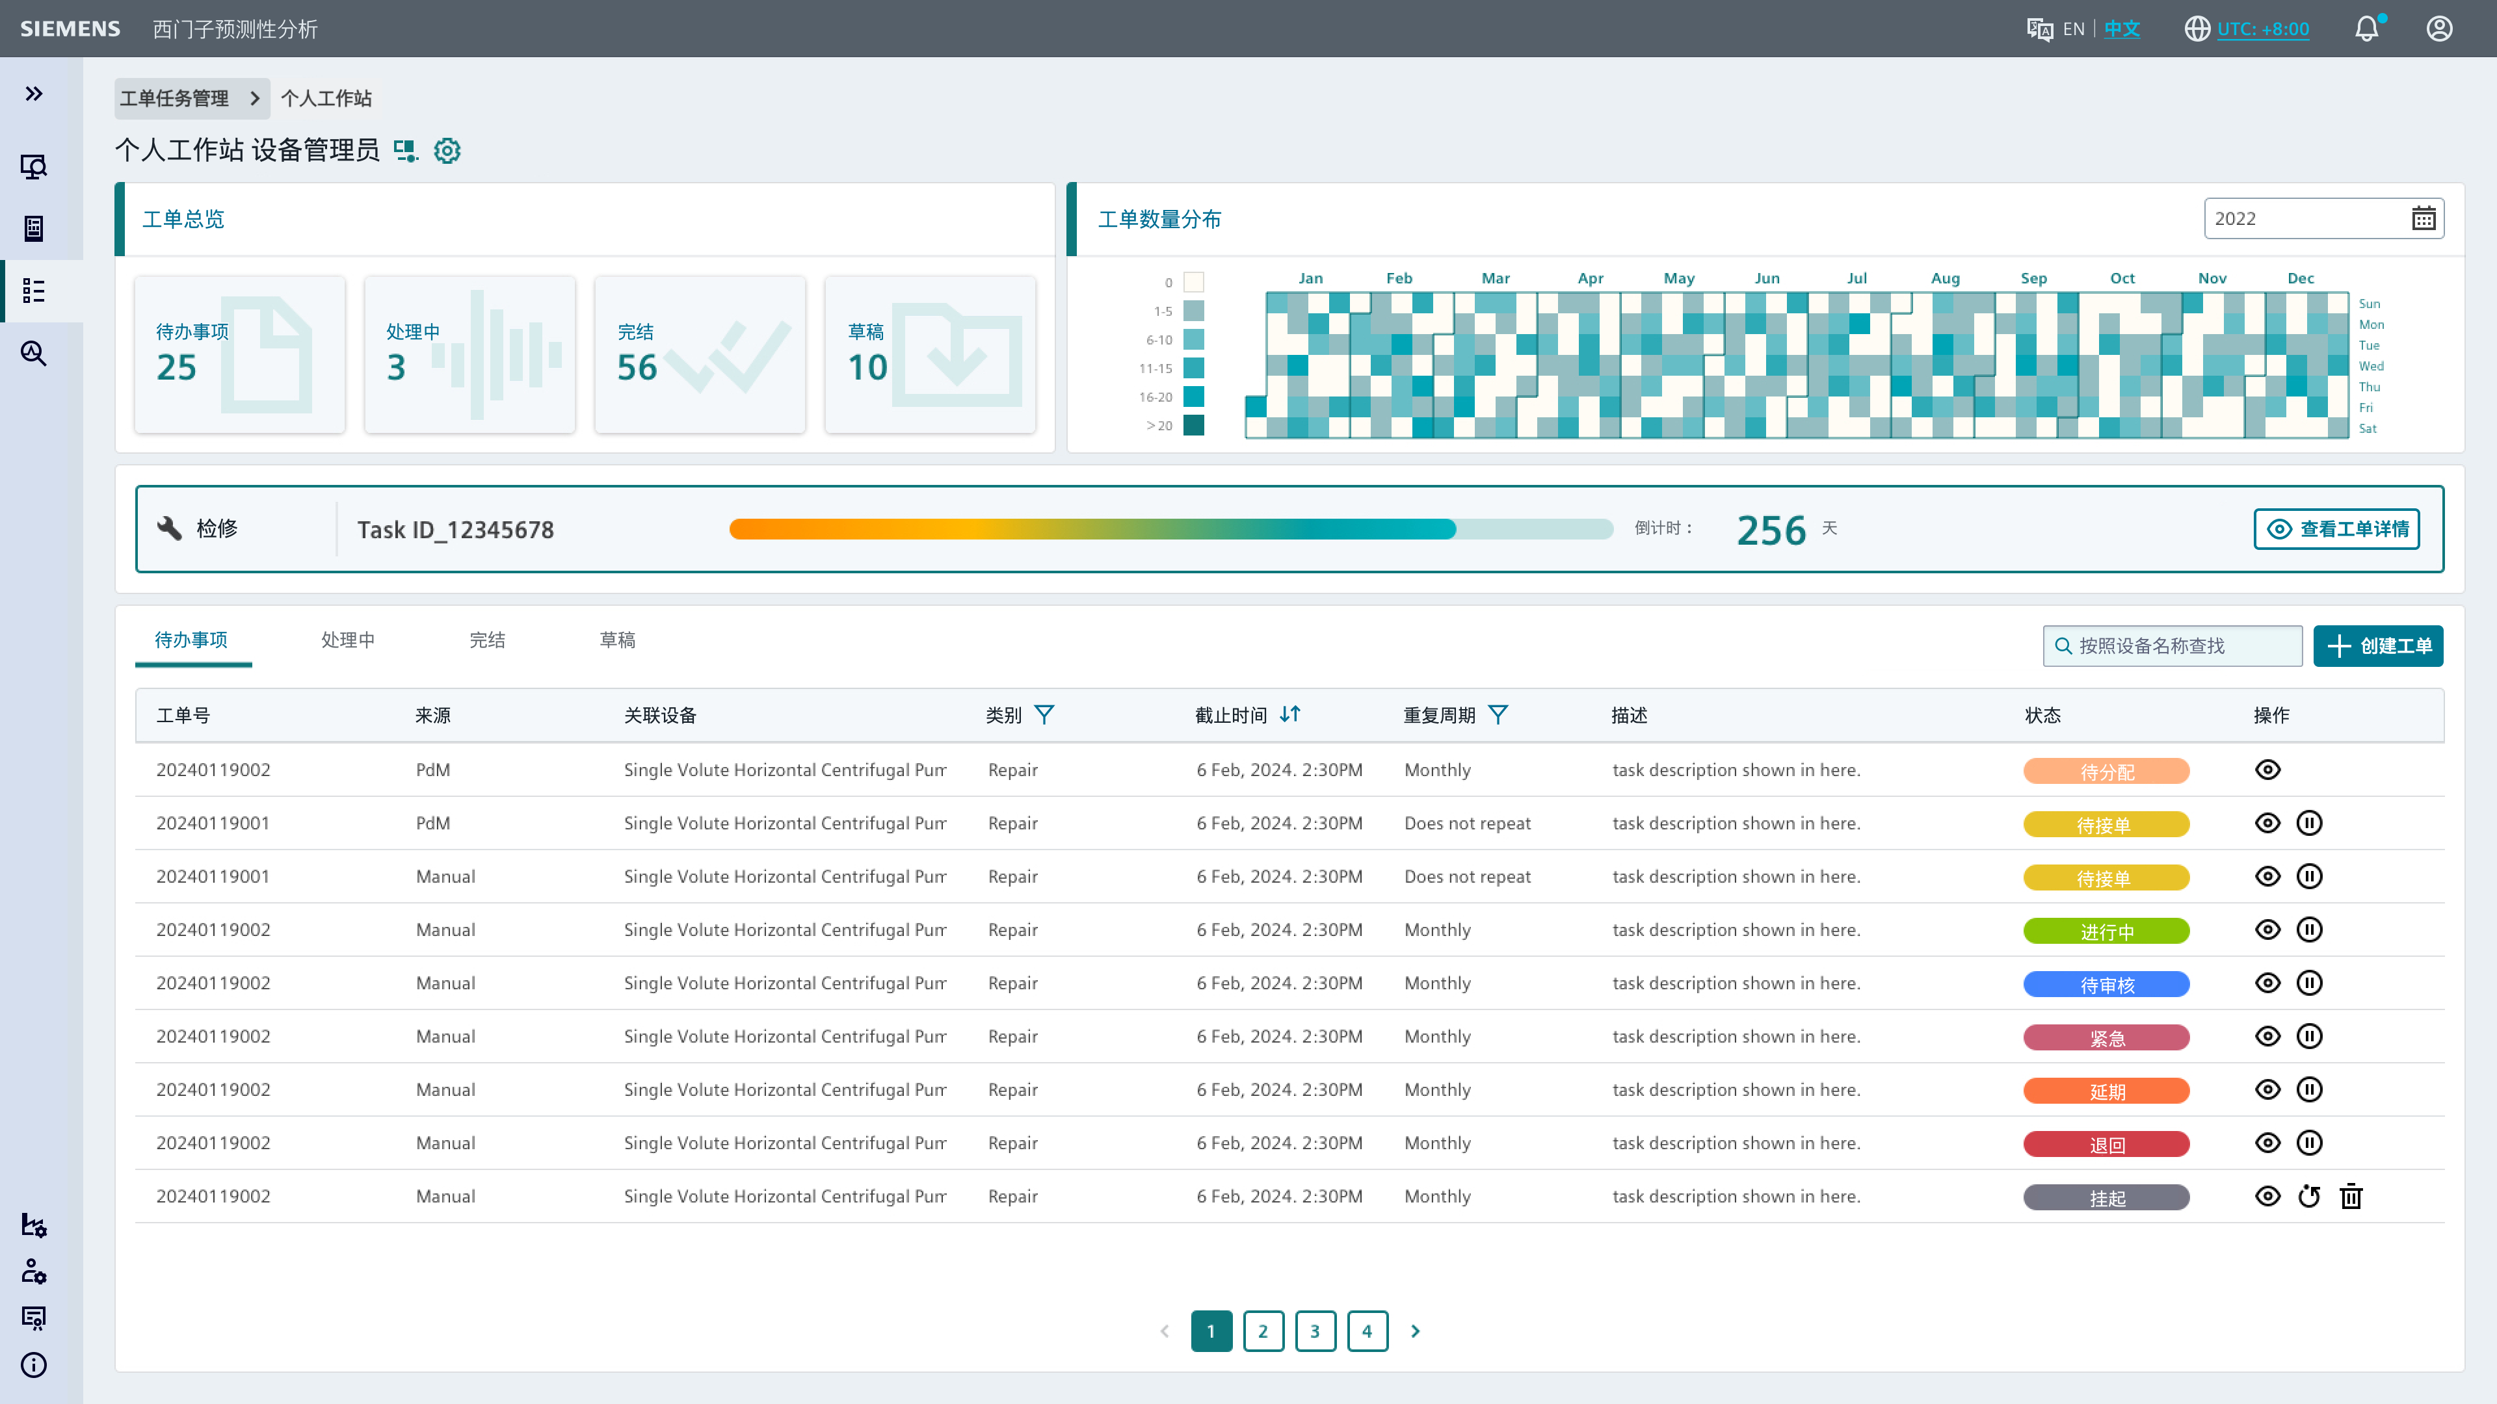Click the 0 legend color swatch

pyautogui.click(x=1193, y=282)
